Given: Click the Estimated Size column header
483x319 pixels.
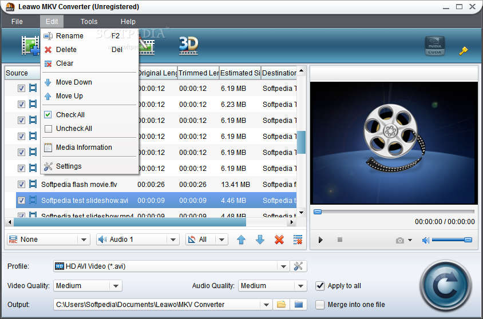Looking at the screenshot, I should (240, 73).
